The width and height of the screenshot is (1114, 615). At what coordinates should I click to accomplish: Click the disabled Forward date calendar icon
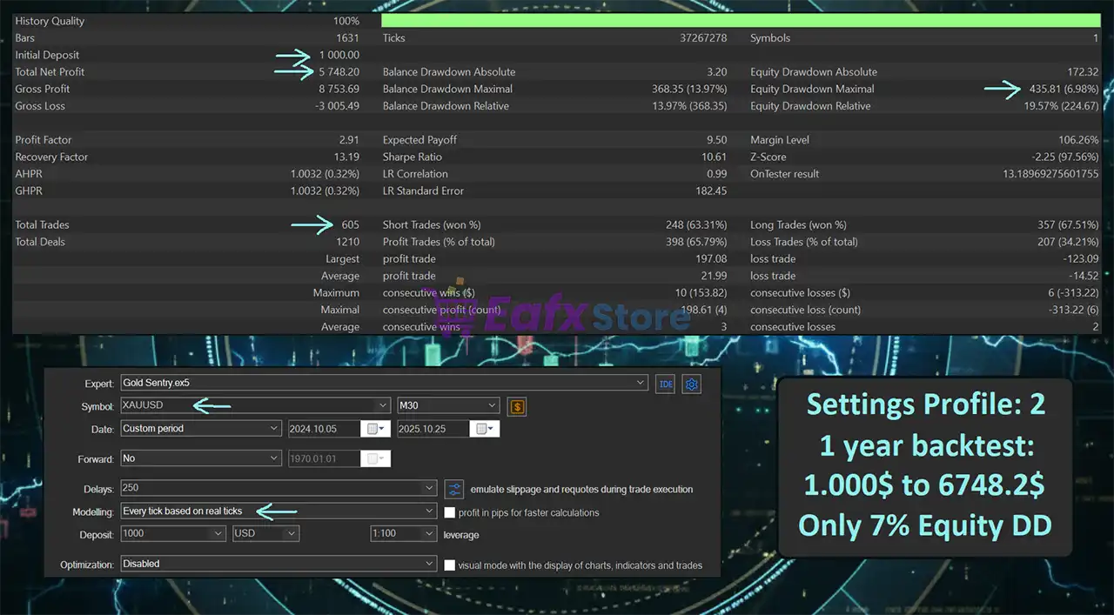377,458
